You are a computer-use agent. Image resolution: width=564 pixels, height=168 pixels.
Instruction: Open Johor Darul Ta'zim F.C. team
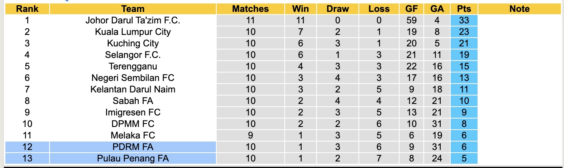[133, 20]
